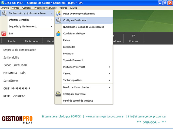The width and height of the screenshot is (173, 129).
Task: Click the printer icon beside Configurar Impresora
Action: click(58, 94)
